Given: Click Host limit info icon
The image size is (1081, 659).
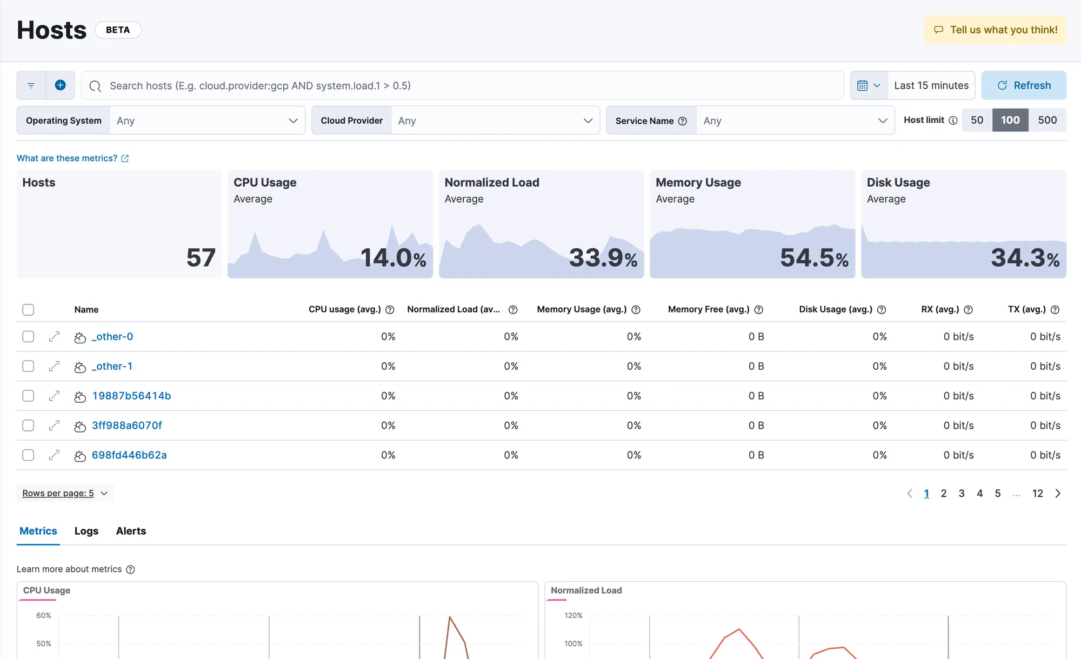Looking at the screenshot, I should click(953, 121).
